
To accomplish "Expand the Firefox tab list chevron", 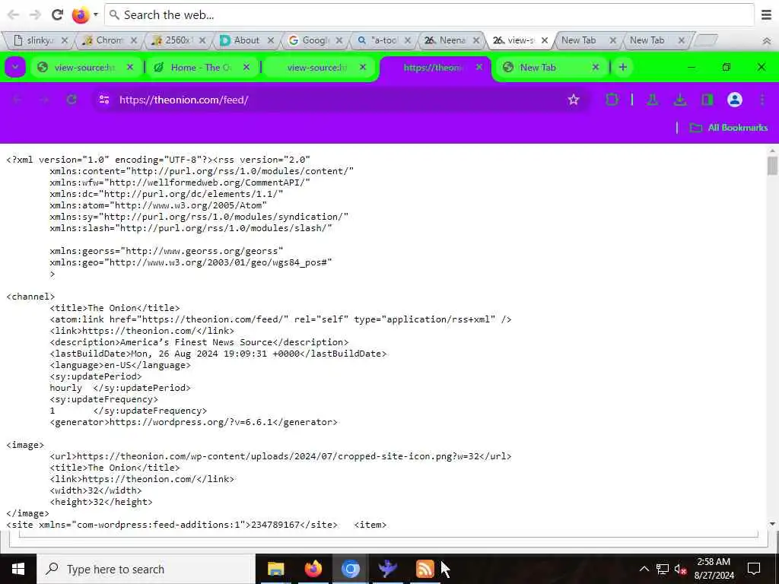I will click(x=767, y=41).
